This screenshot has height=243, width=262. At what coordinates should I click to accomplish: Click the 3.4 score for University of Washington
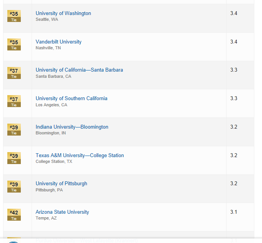point(233,13)
